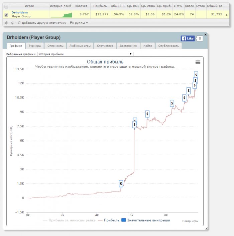Screen dimensions: 234x236
Task: Open the chart hamburger export menu
Action: coord(198,62)
